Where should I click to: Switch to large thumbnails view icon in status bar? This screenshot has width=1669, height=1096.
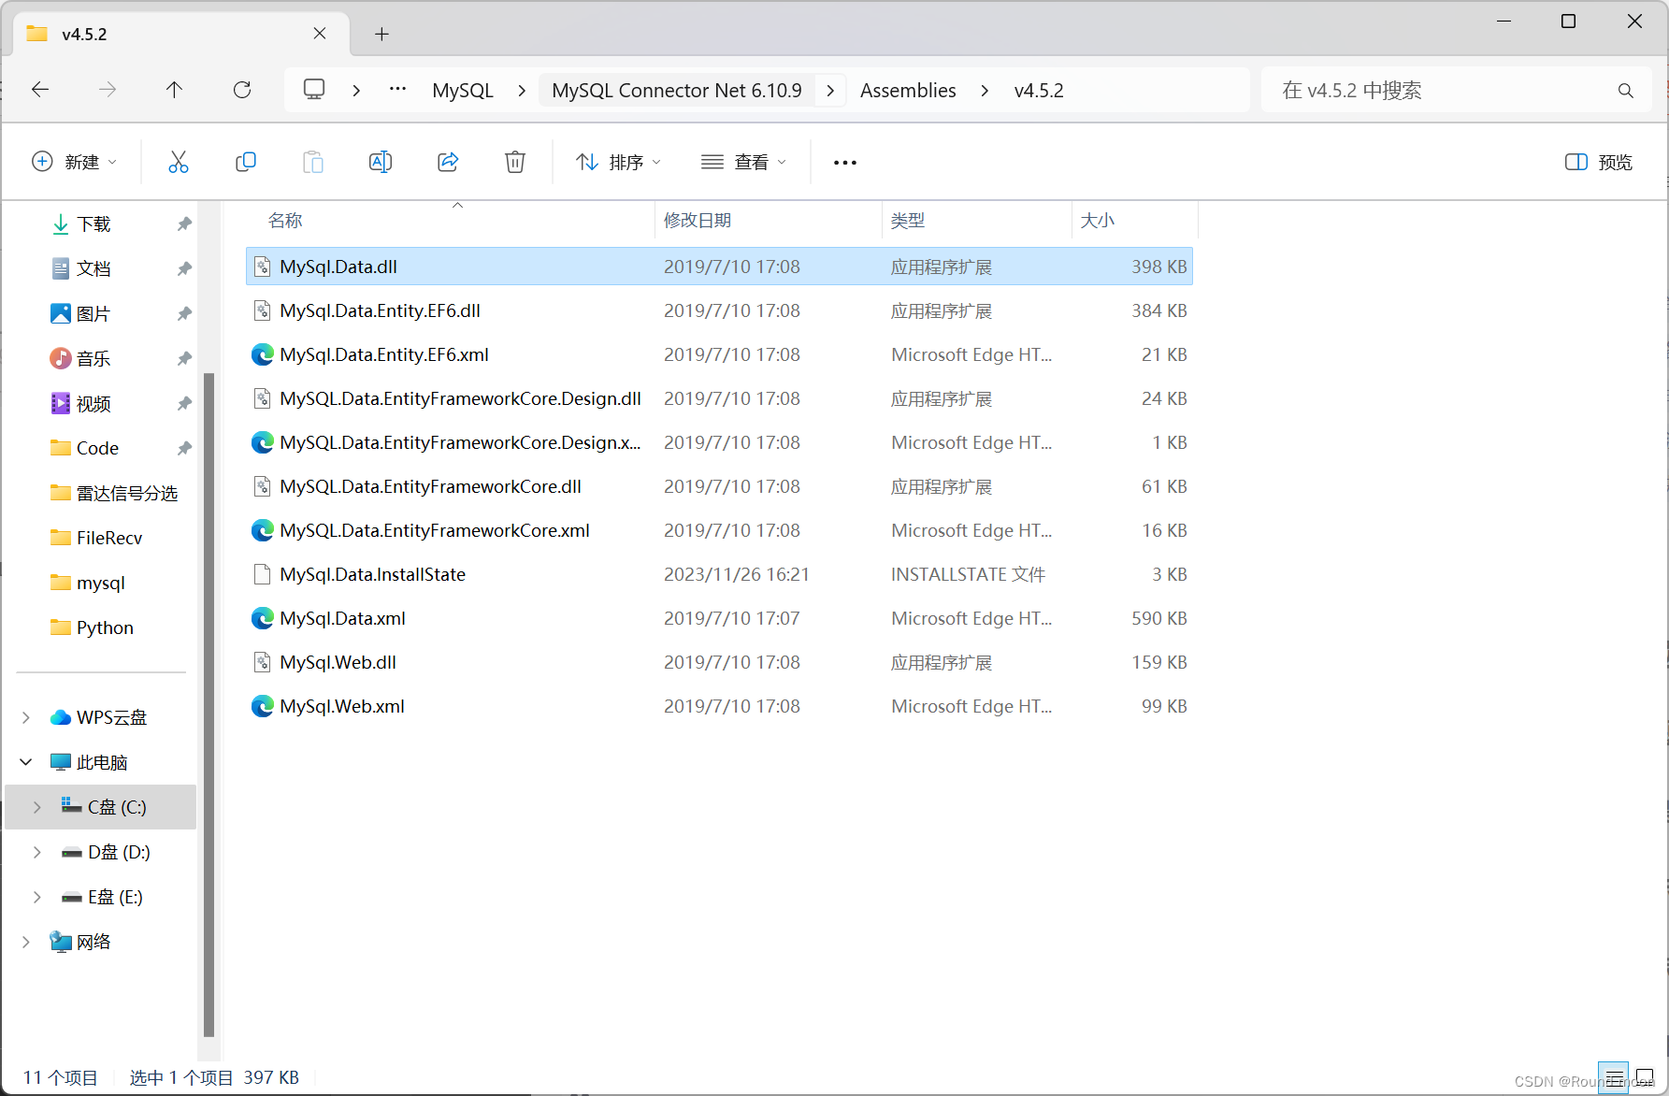(x=1645, y=1076)
